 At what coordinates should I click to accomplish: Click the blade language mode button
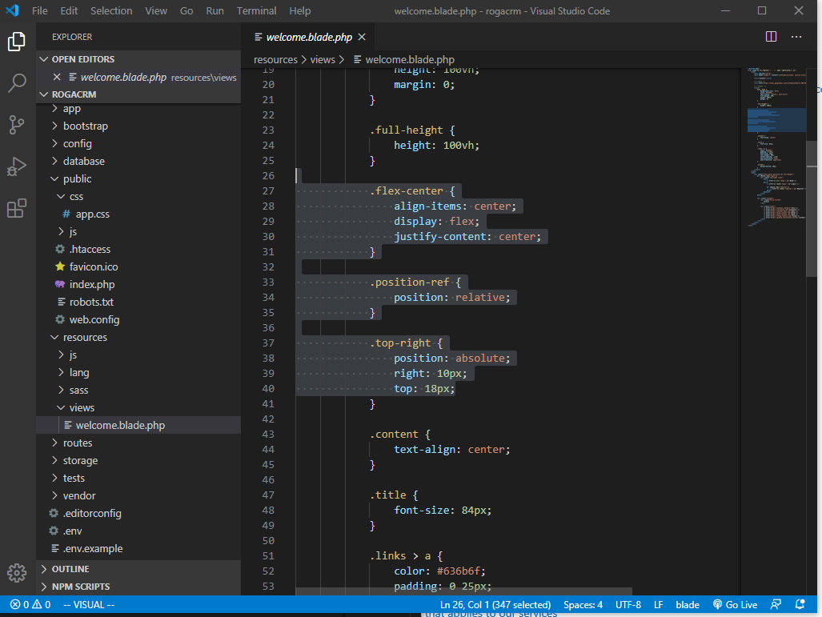pos(687,605)
